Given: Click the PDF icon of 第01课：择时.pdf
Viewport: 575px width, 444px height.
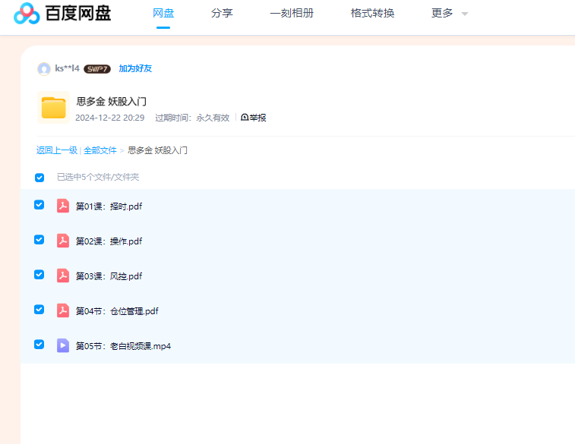Looking at the screenshot, I should coord(63,206).
